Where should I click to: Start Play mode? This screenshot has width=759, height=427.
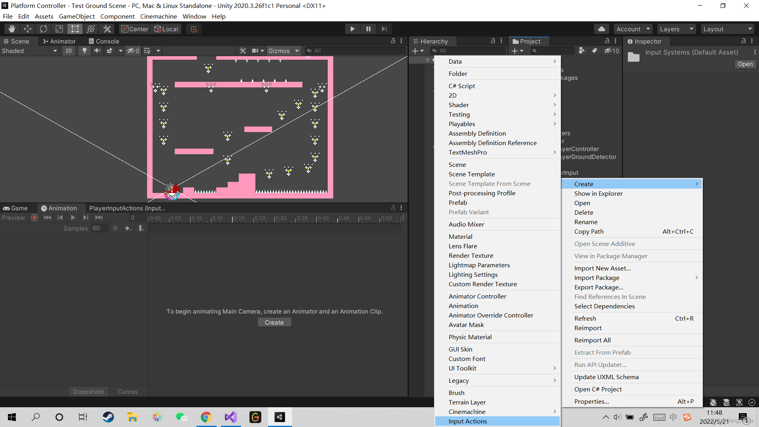coord(352,29)
